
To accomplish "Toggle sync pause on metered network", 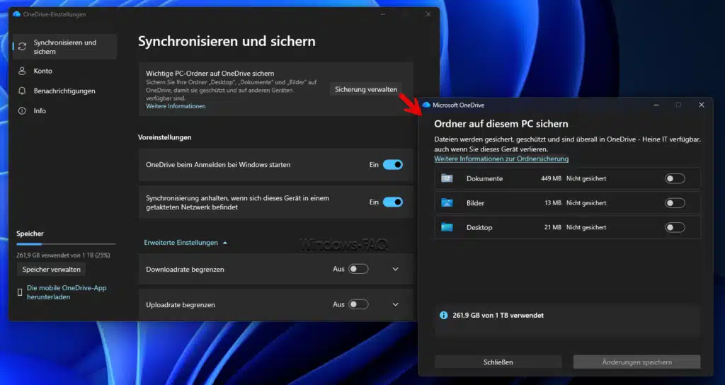I will [392, 202].
